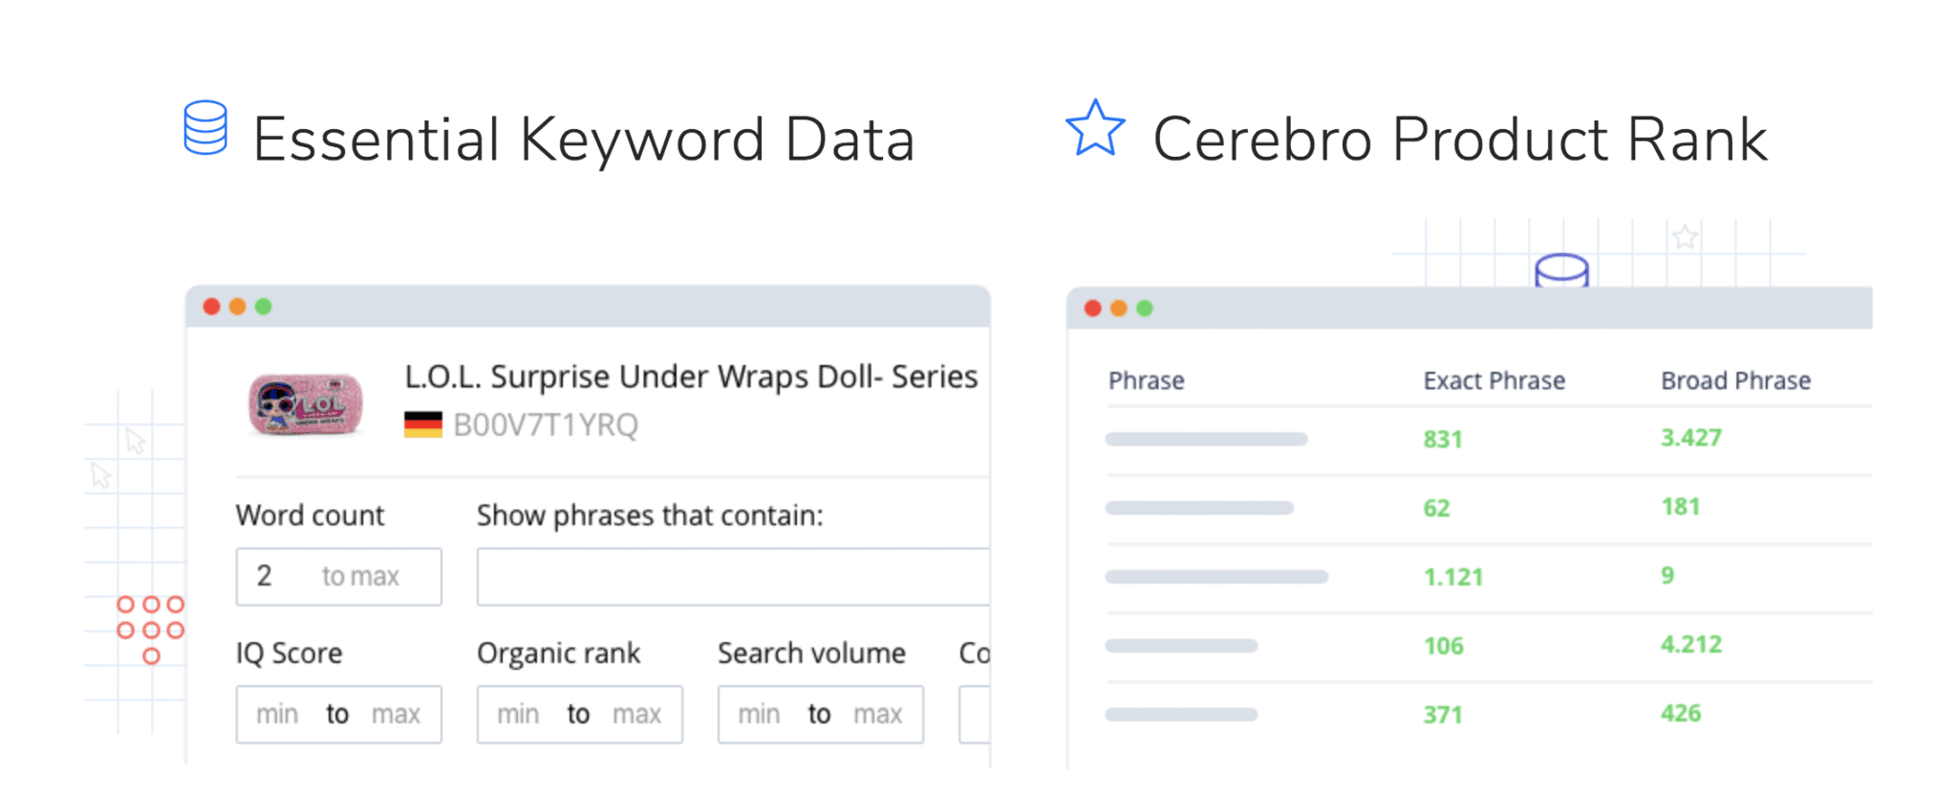Screen dimensions: 1957x799
Task: Click the Search volume range field
Action: 821,714
